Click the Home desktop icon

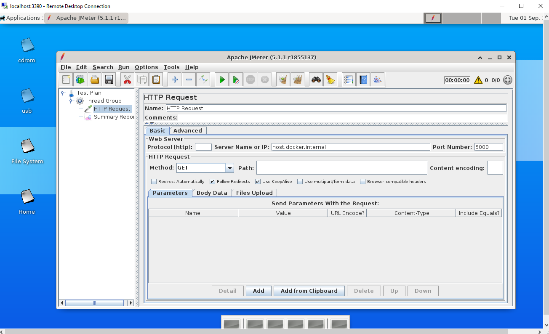(x=27, y=202)
